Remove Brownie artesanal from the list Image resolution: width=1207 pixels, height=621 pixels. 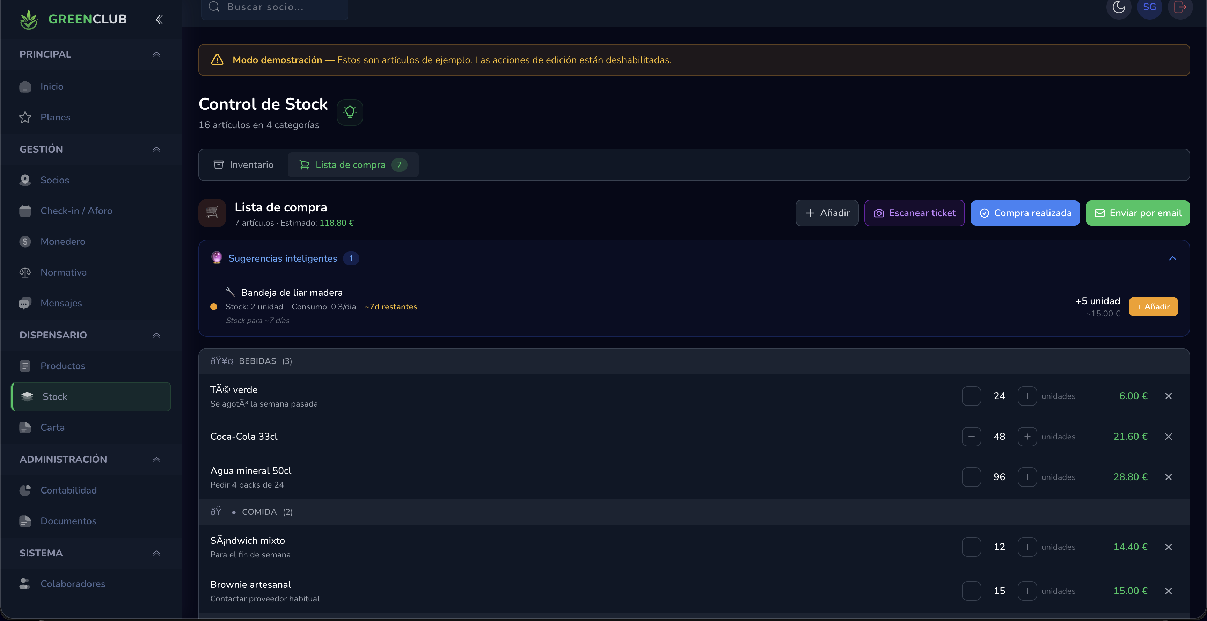tap(1169, 591)
